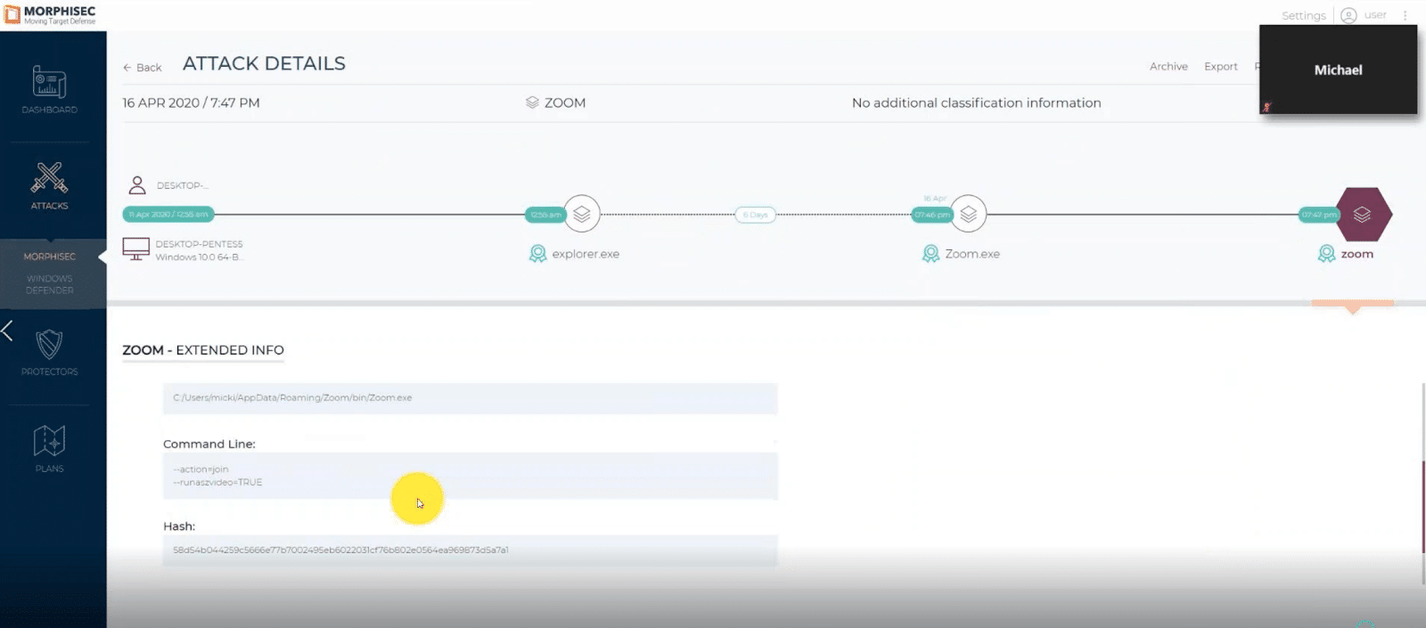
Task: Select the Morphisec tab under Attacks
Action: click(x=50, y=257)
